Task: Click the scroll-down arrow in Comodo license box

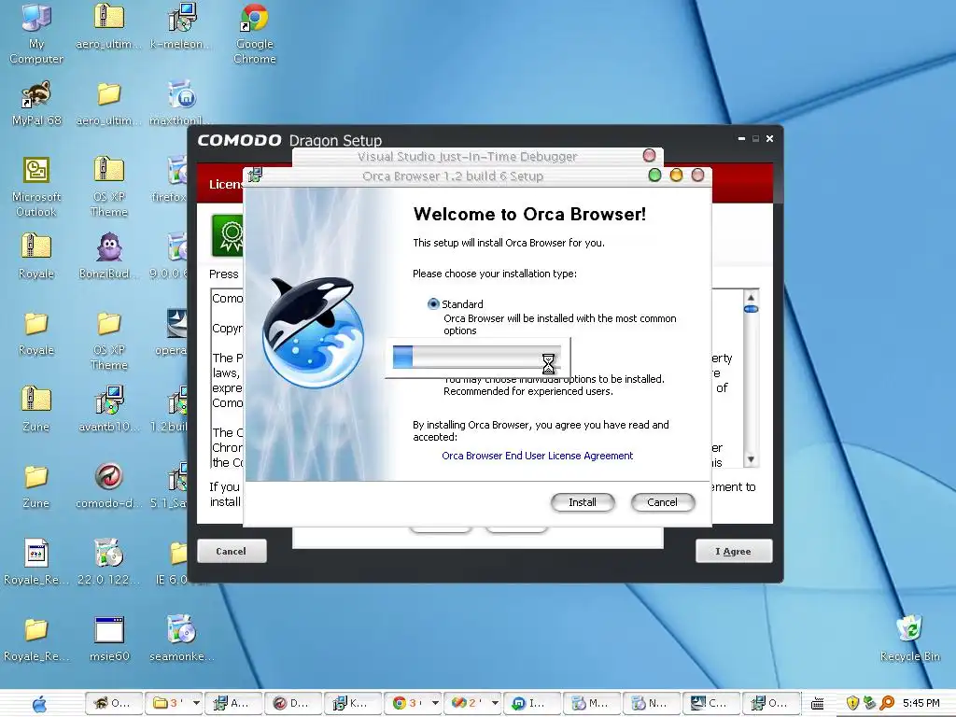Action: [x=752, y=459]
